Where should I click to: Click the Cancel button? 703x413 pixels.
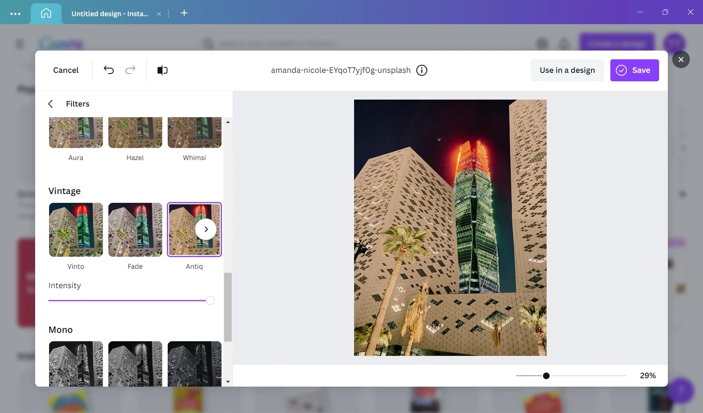(66, 70)
